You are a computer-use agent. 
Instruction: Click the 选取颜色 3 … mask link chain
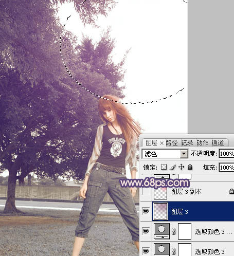pos(174,231)
